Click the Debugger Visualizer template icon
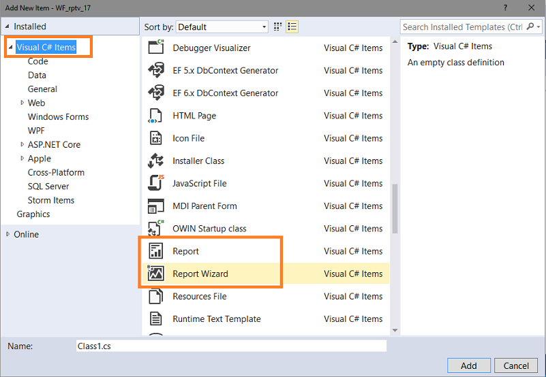The height and width of the screenshot is (377, 546). pyautogui.click(x=155, y=47)
